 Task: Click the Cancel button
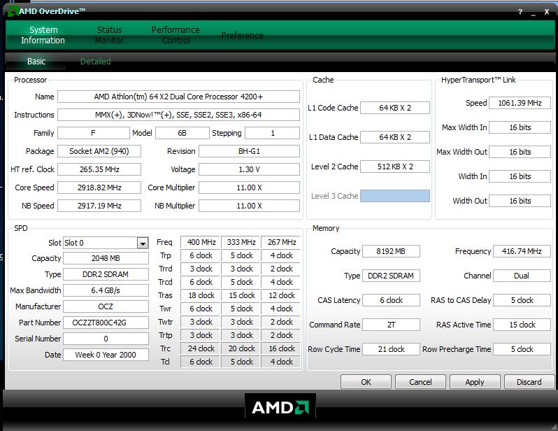(x=420, y=382)
